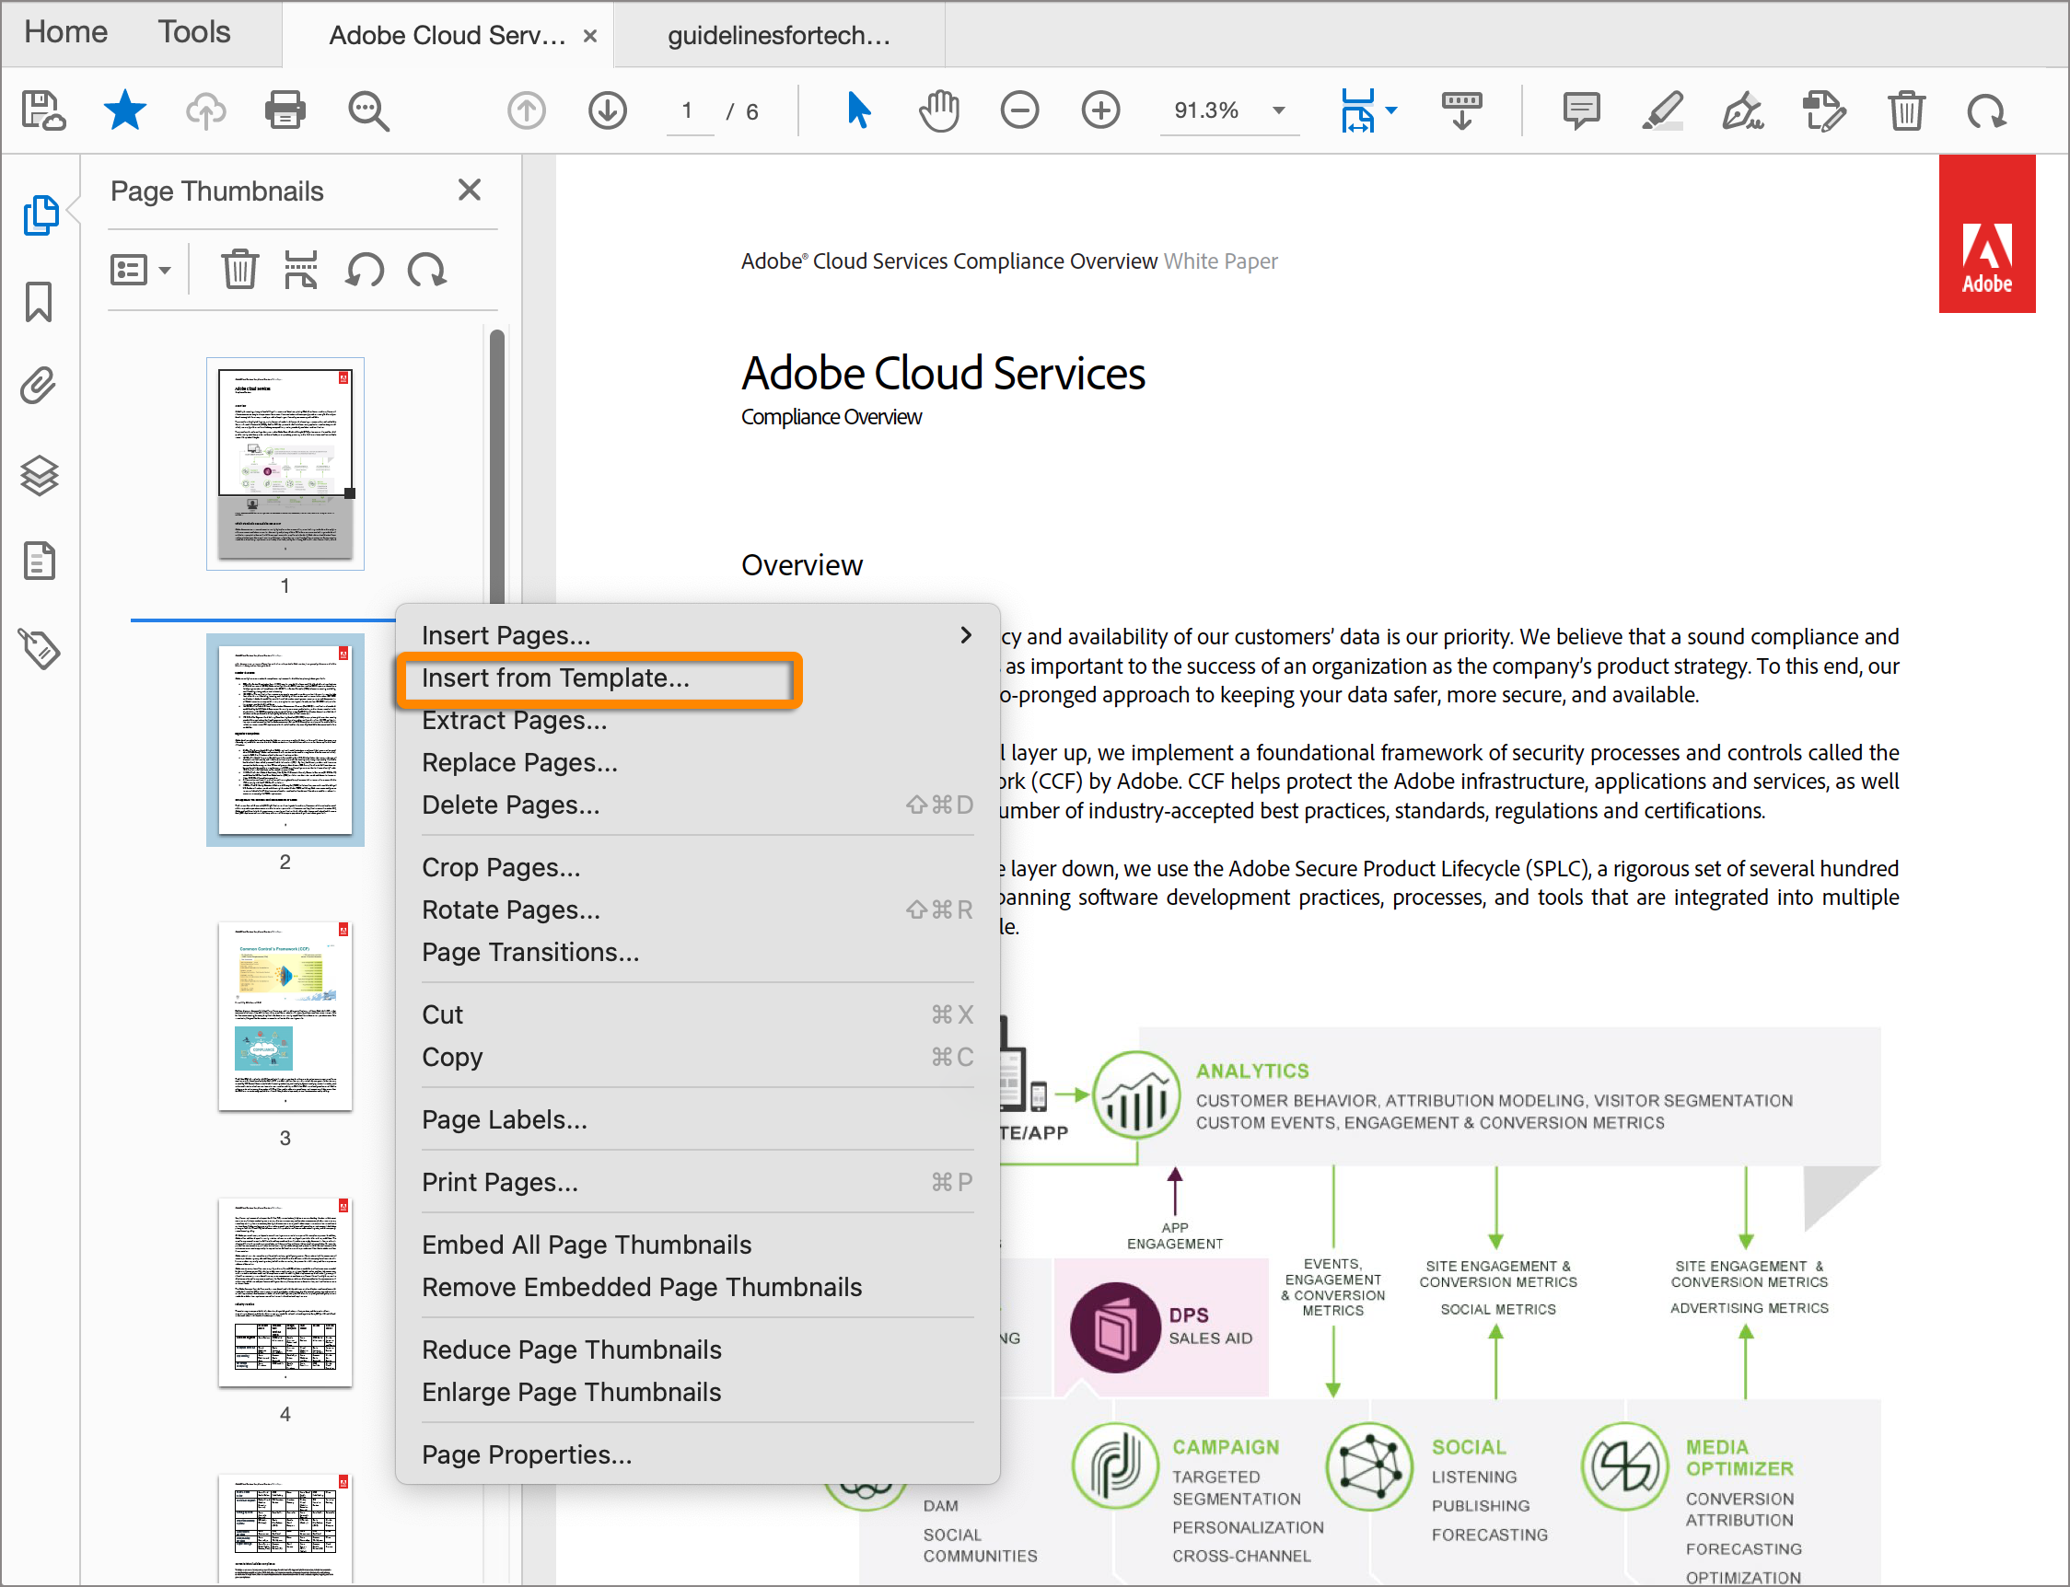Screen dimensions: 2070x1587
Task: Click the current page number field
Action: click(687, 110)
